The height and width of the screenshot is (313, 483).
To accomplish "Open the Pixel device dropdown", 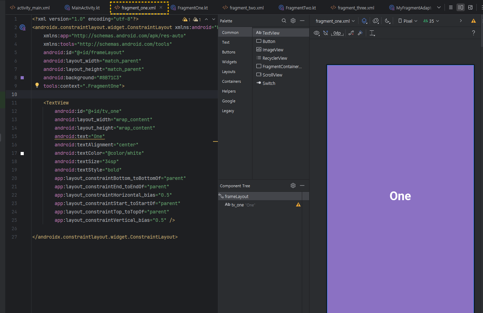I will pos(408,21).
